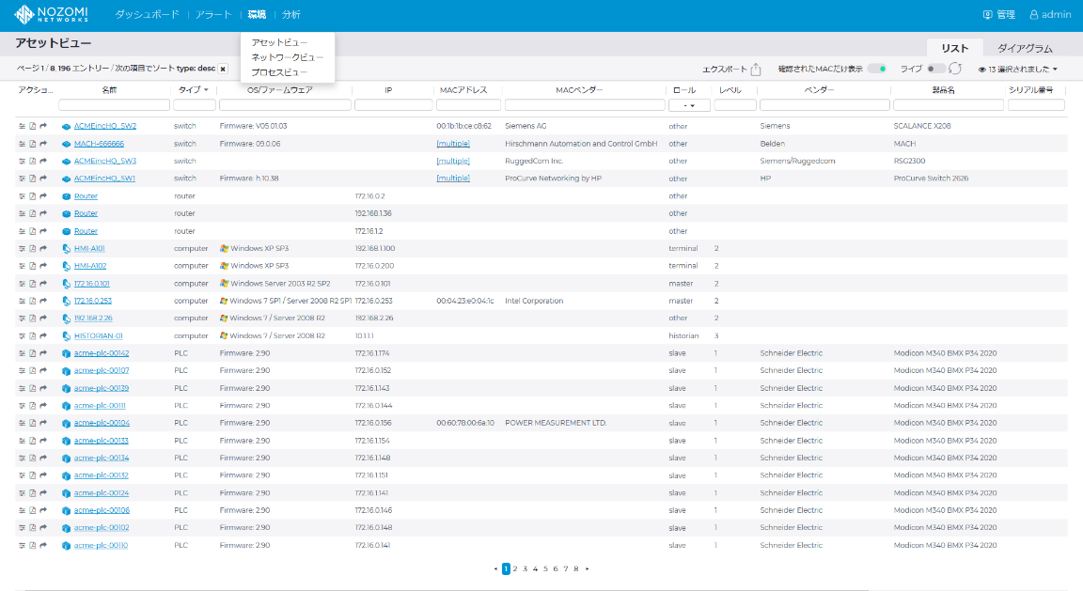Switch to the リスト tab
The width and height of the screenshot is (1083, 591).
954,48
